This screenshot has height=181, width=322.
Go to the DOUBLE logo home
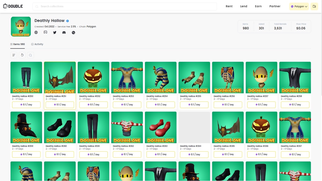[13, 6]
